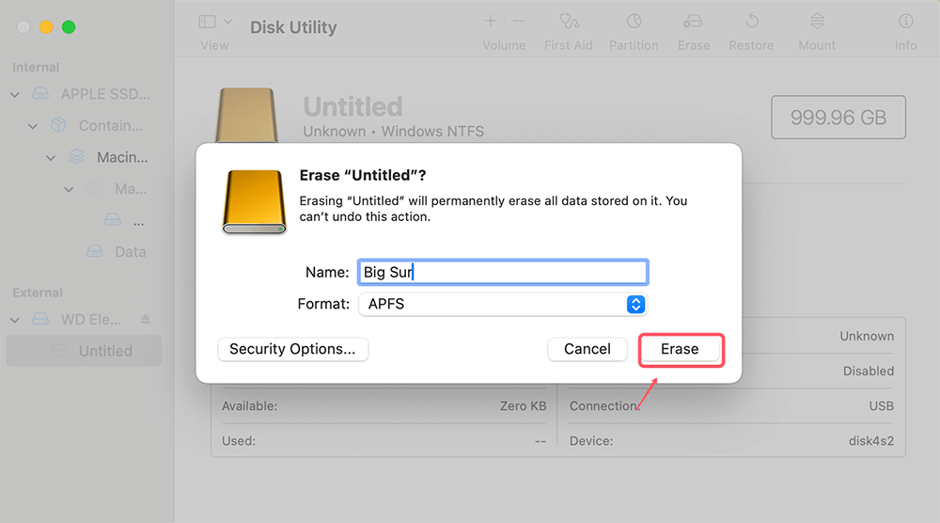Click the add Volume plus icon

click(x=490, y=22)
